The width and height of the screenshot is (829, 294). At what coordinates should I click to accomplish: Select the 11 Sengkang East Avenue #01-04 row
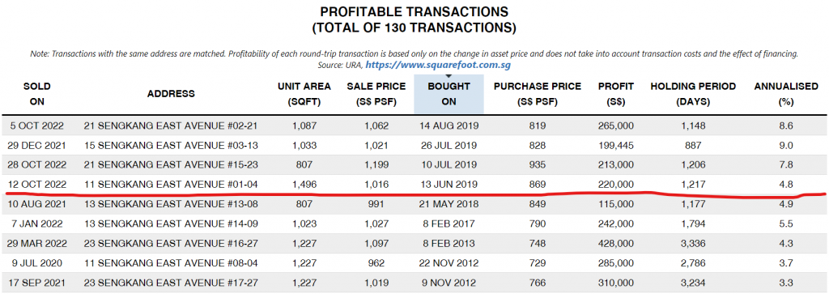(x=414, y=184)
